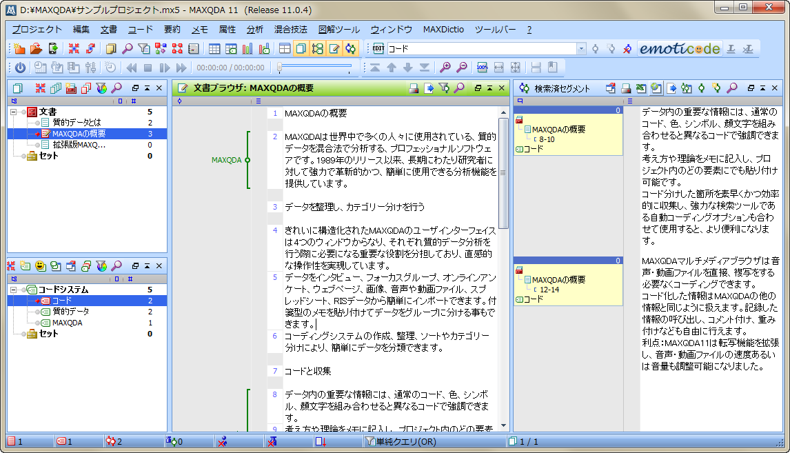Open the Code Matrix Browser icon

[x=161, y=48]
